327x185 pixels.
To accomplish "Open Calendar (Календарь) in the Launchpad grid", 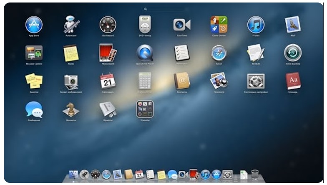I will [108, 81].
